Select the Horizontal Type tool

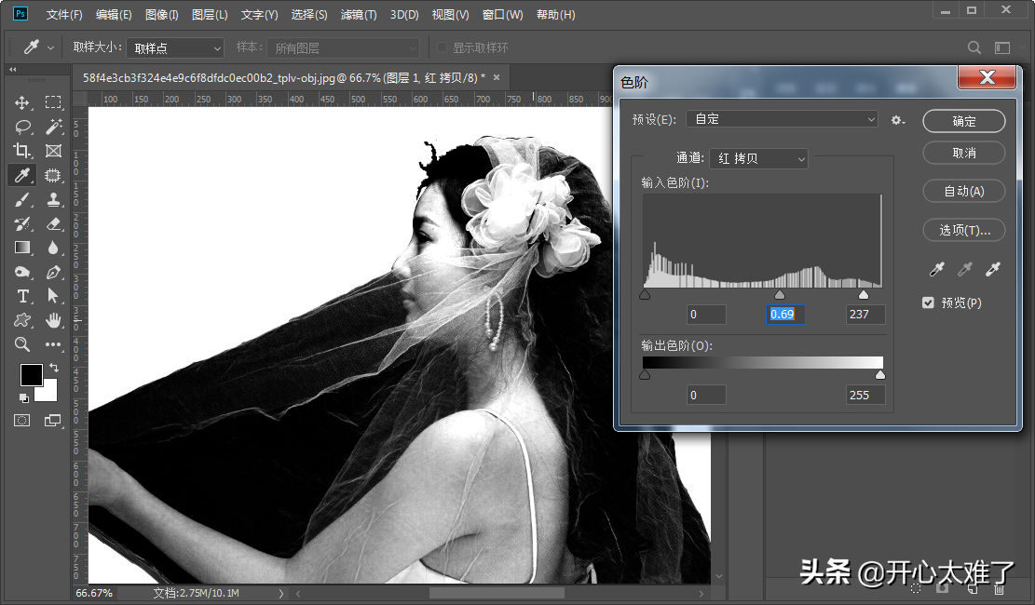pyautogui.click(x=22, y=296)
